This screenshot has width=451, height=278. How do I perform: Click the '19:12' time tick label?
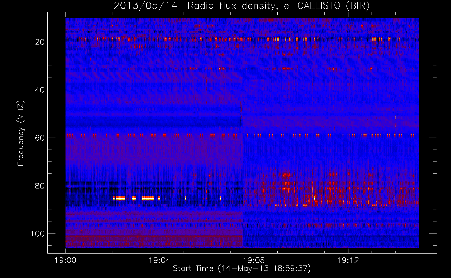(x=348, y=260)
